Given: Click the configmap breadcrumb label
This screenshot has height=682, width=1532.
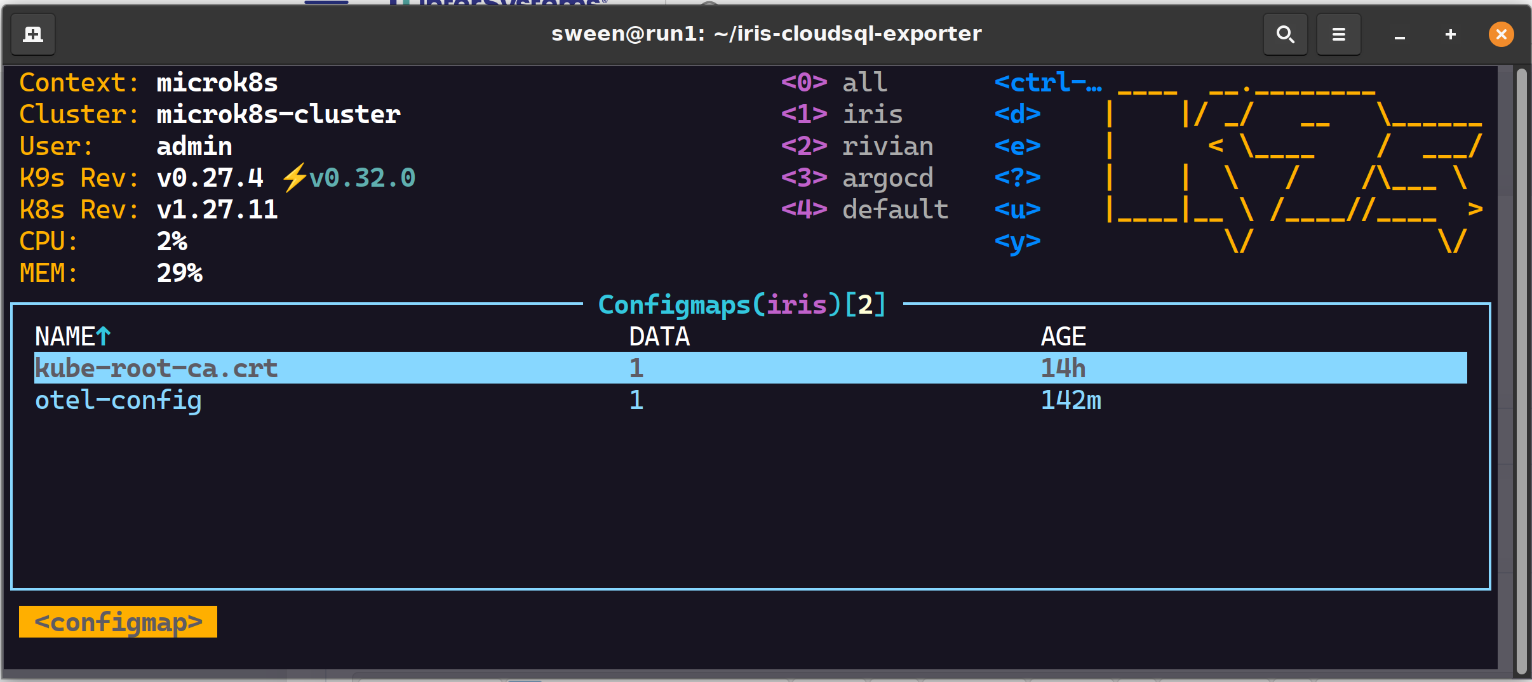Looking at the screenshot, I should point(118,622).
